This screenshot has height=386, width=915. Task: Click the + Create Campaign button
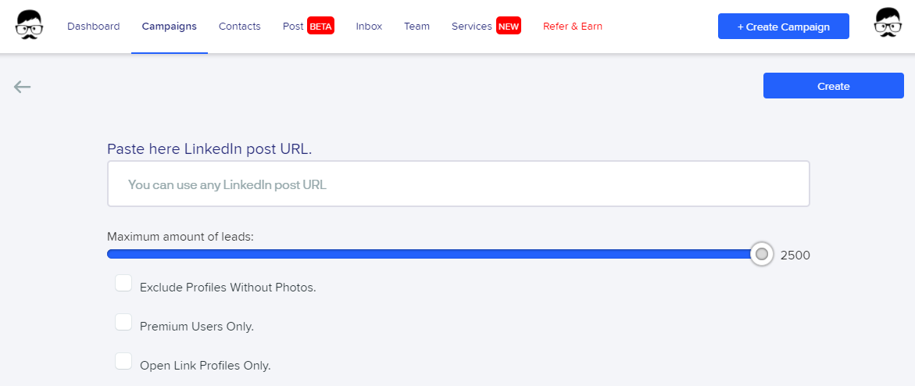tap(784, 27)
